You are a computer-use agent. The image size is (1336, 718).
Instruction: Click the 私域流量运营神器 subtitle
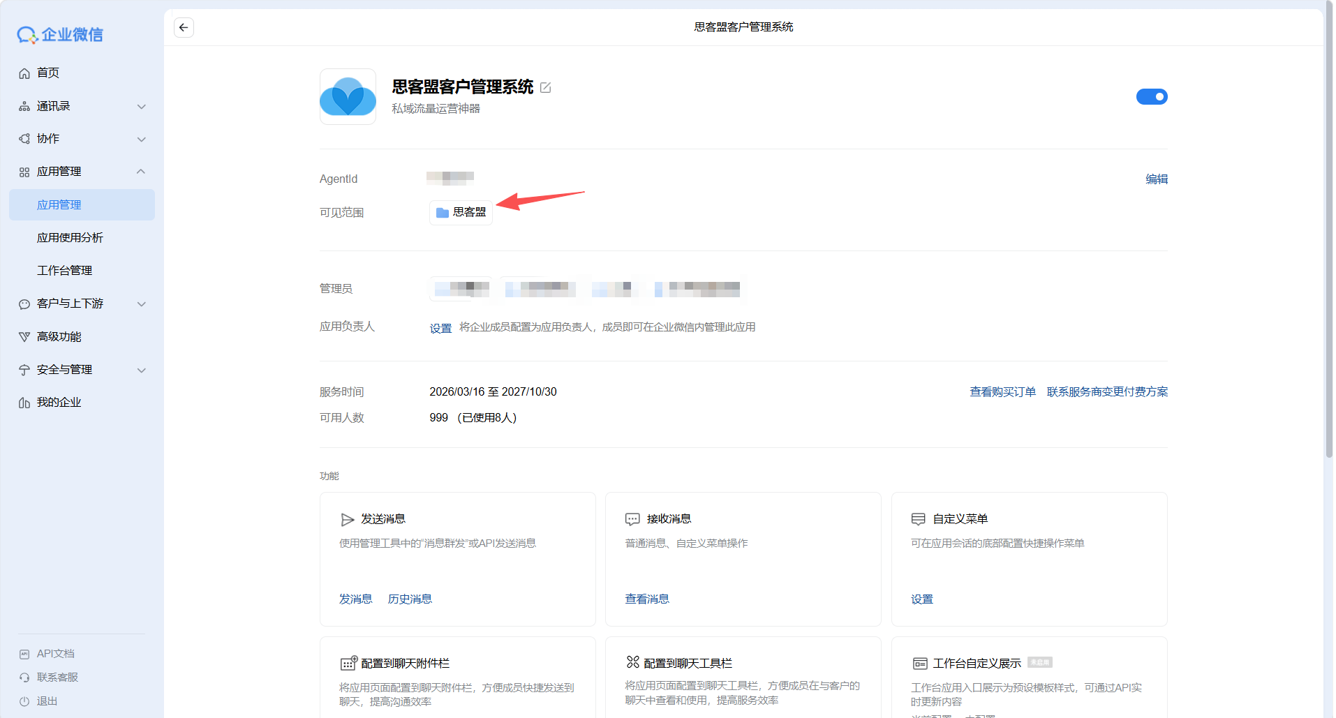click(436, 109)
